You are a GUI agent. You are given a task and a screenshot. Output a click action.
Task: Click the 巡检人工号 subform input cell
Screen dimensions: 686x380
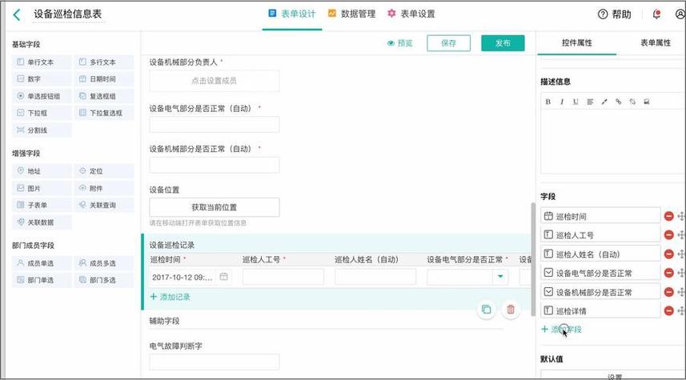pyautogui.click(x=283, y=277)
